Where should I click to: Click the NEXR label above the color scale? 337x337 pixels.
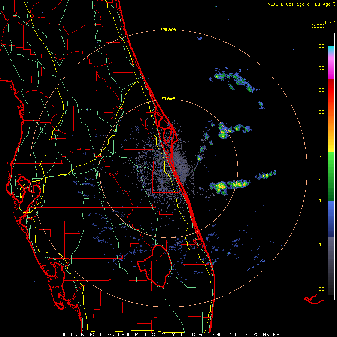click(329, 22)
